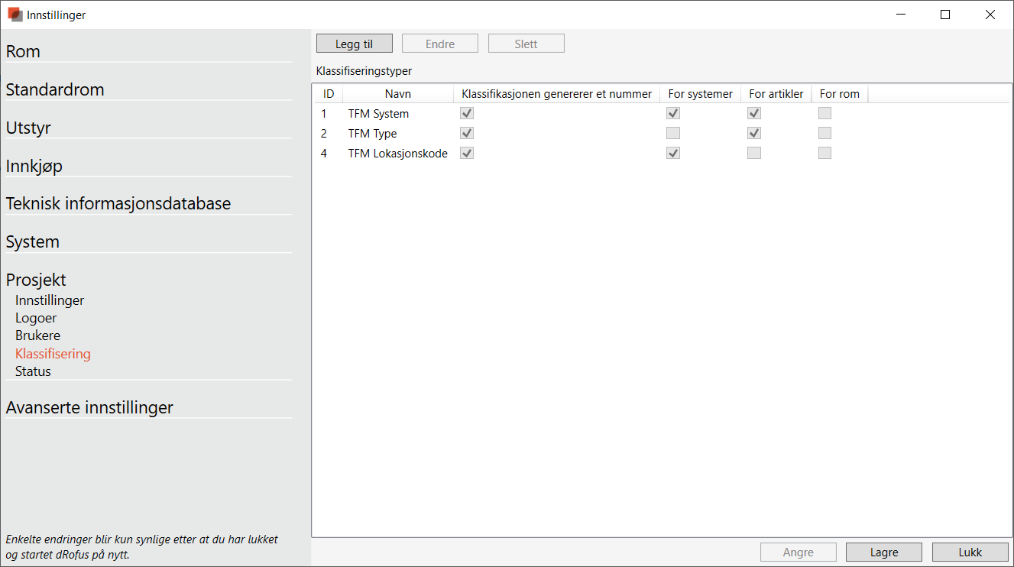Click the Legg til button
The height and width of the screenshot is (567, 1014).
pos(354,44)
